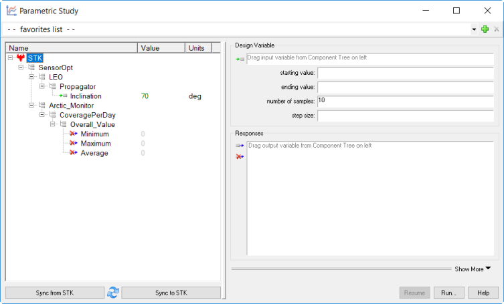Click the green arrow design variable icon
This screenshot has height=304, width=504.
click(x=240, y=59)
